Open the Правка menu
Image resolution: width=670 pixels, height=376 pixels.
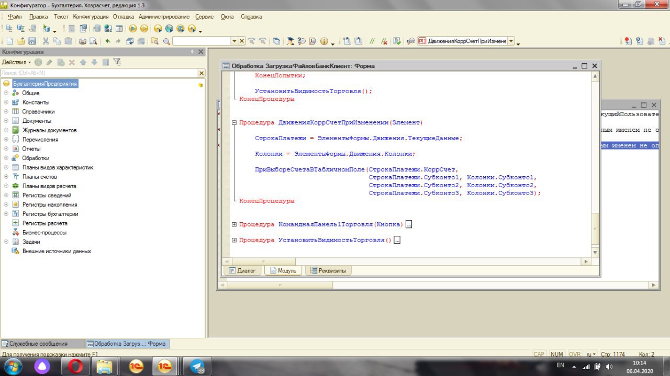39,17
